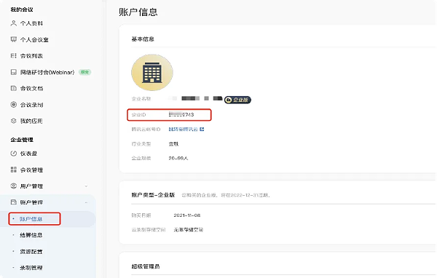The height and width of the screenshot is (278, 437).
Task: Click the 网络研讨会(Webinar) sidebar icon
Action: pos(13,72)
